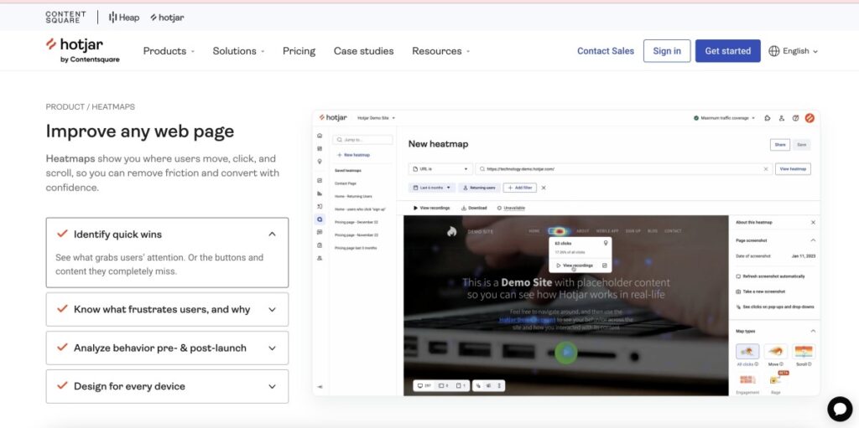Open Case studies page
Viewport: 859px width, 428px height.
tap(364, 51)
